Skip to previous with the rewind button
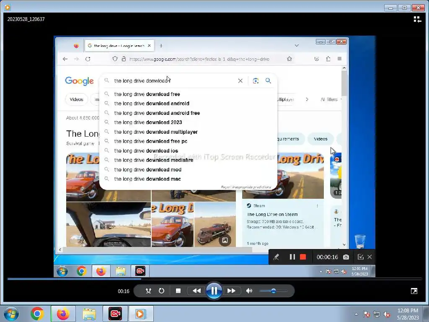Image resolution: width=429 pixels, height=322 pixels. point(196,291)
